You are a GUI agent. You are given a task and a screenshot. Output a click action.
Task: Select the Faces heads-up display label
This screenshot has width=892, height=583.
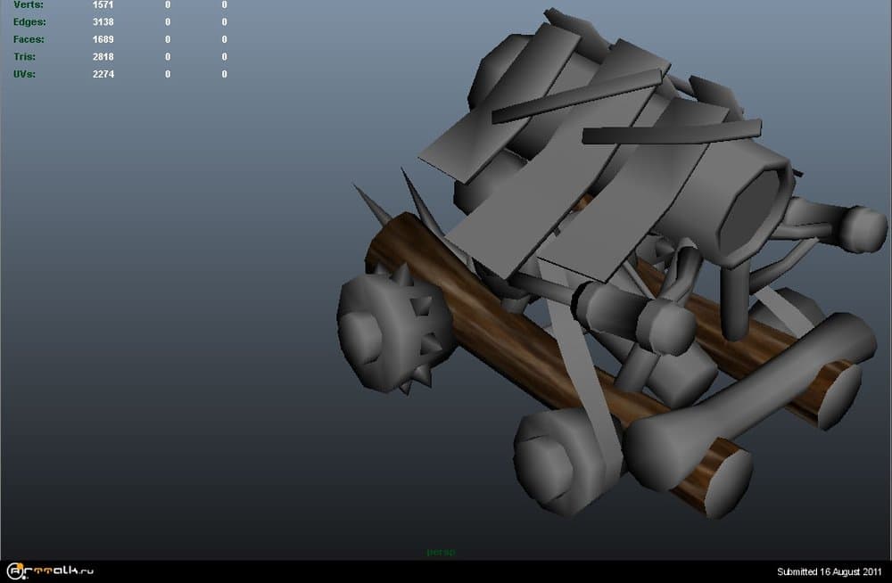(x=28, y=39)
